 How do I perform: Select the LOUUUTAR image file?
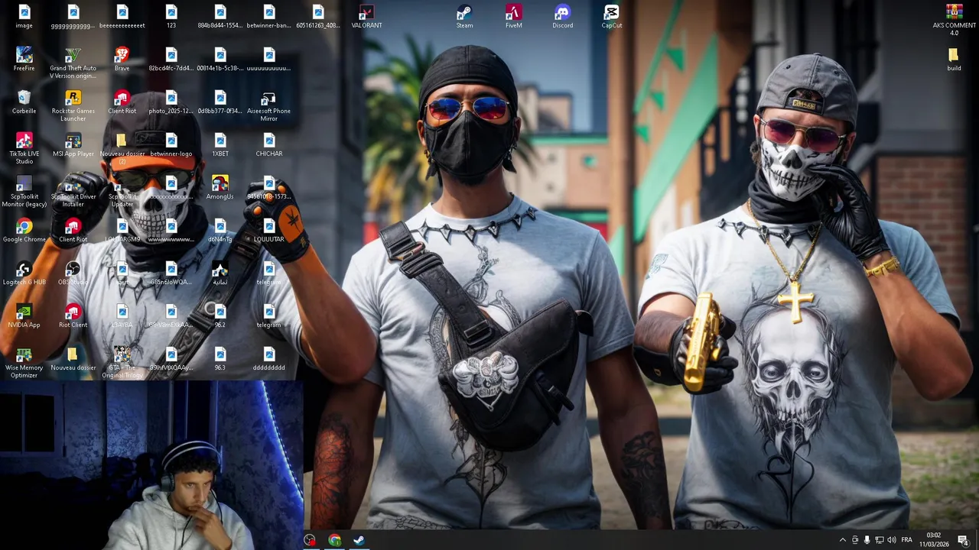tap(268, 231)
